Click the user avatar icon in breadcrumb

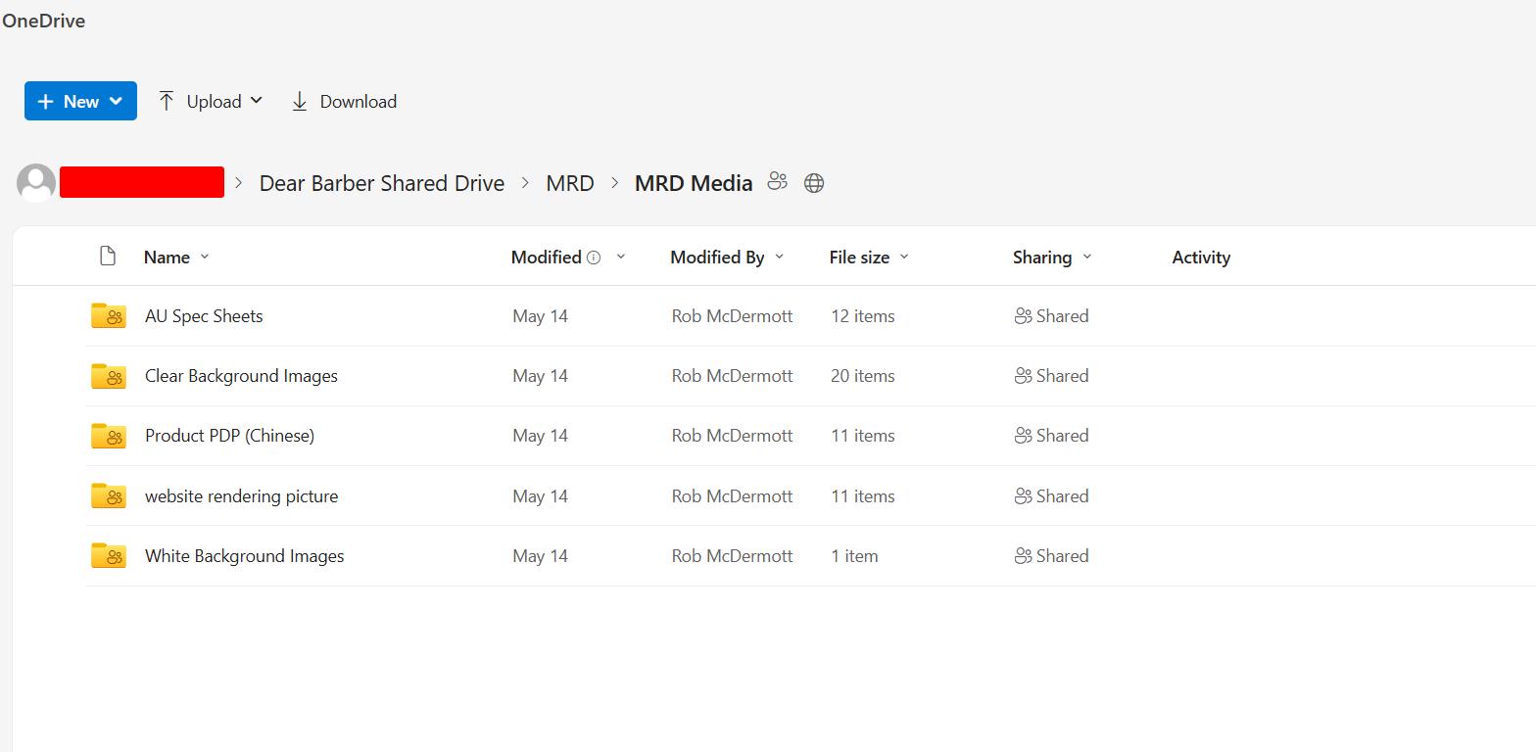click(36, 183)
